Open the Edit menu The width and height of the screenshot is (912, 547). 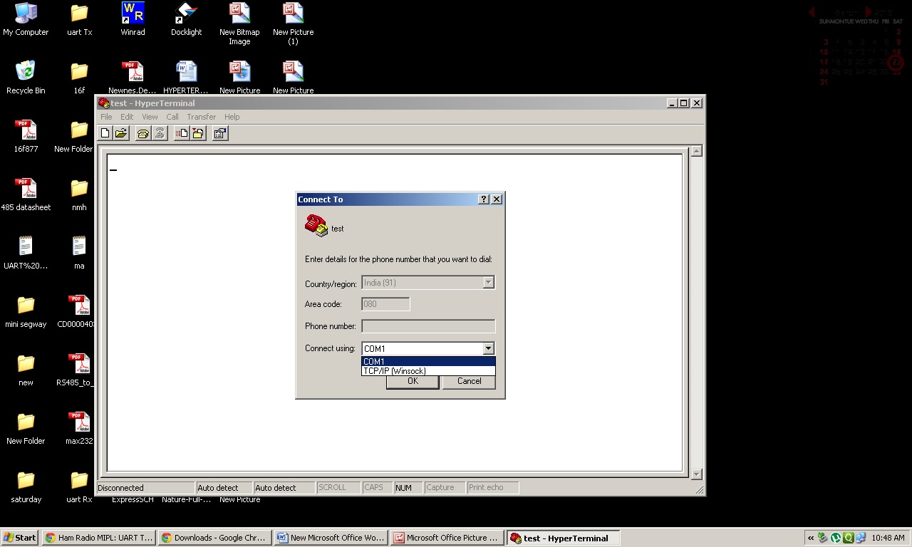(x=127, y=117)
